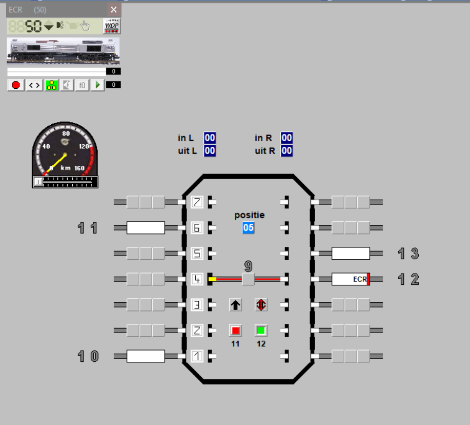Click the greyed-out loco sound speaker button

coord(67,85)
